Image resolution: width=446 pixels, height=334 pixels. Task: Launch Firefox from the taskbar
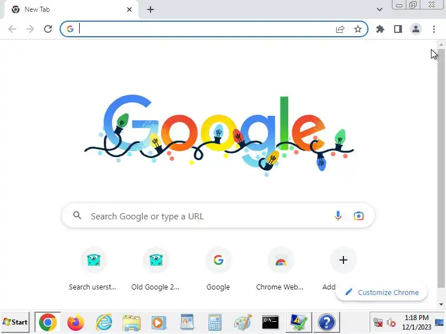tap(76, 322)
